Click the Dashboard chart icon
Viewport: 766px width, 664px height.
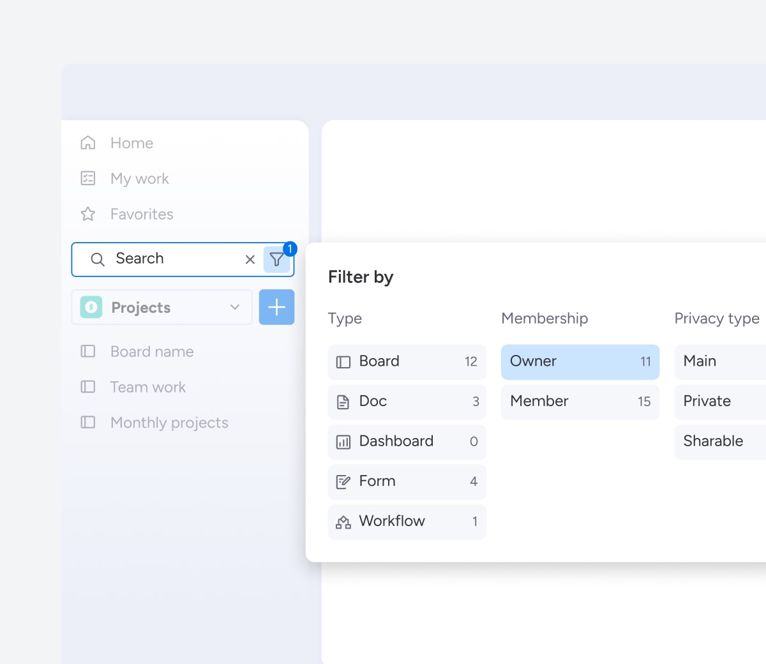point(343,442)
